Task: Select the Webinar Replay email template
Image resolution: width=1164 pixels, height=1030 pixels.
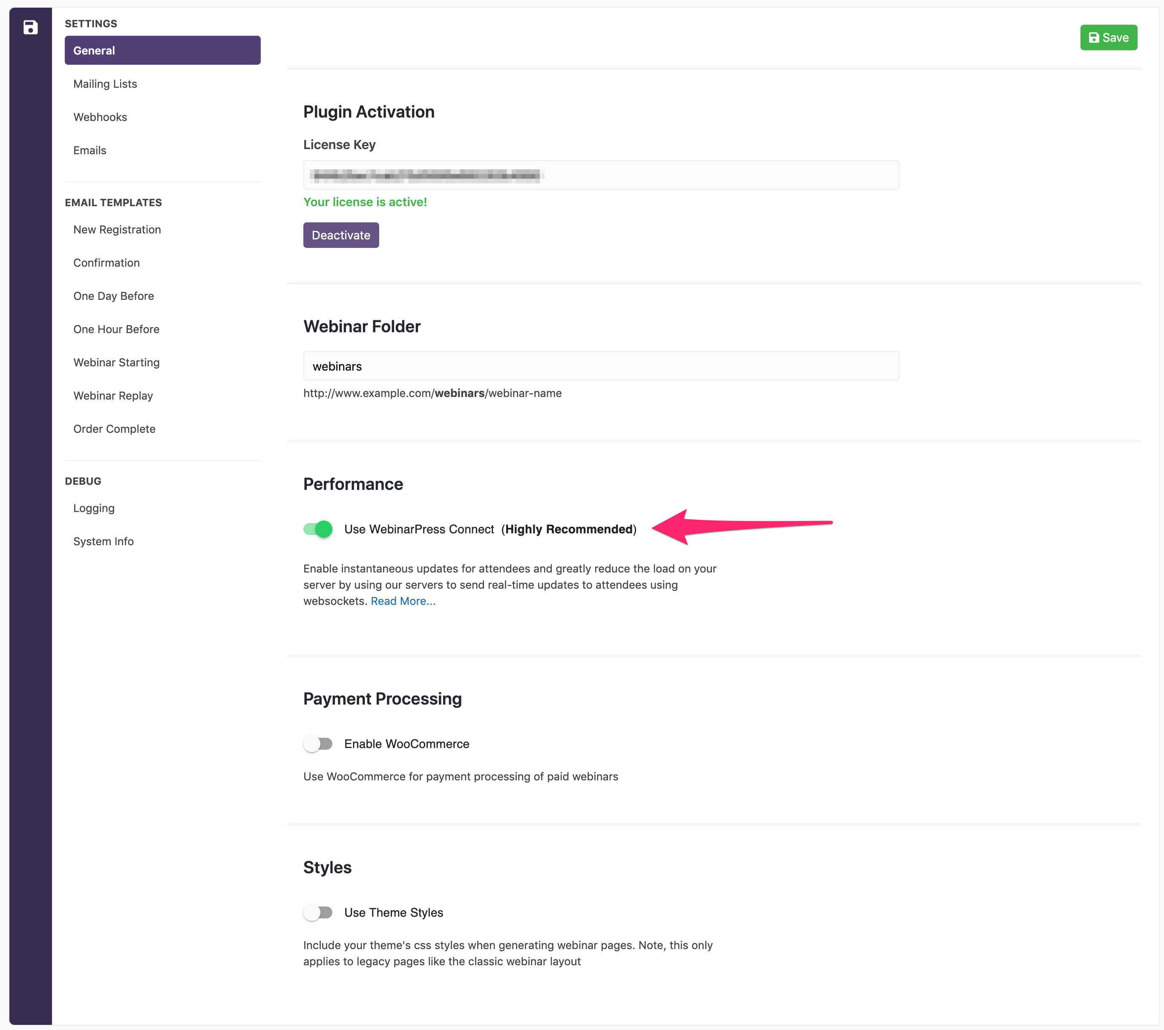Action: (113, 396)
